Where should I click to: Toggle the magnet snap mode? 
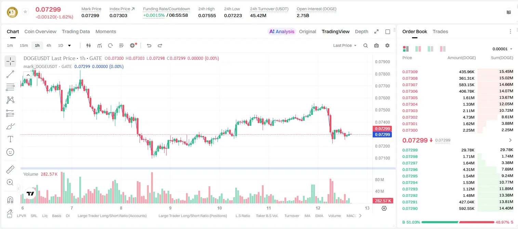(10, 200)
